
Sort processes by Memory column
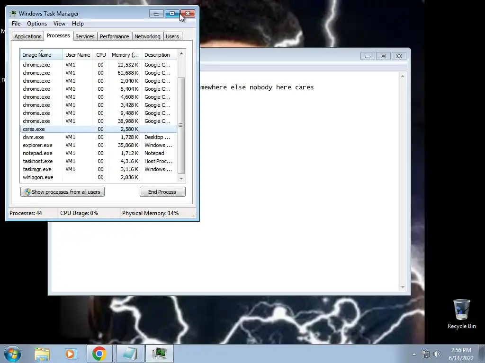click(125, 55)
